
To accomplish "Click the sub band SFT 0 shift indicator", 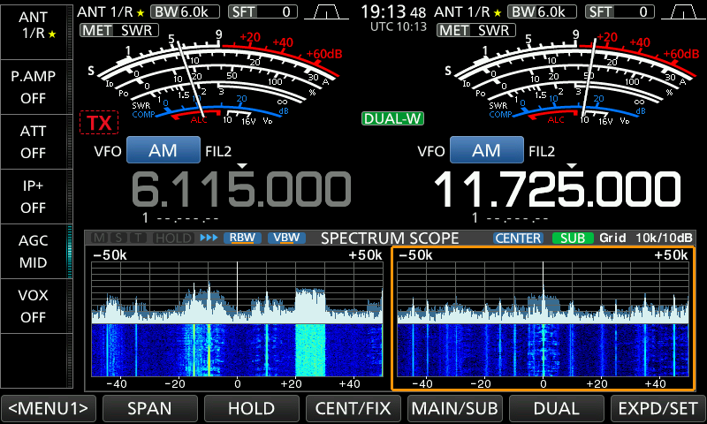I will point(620,11).
